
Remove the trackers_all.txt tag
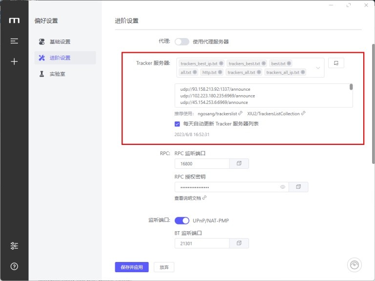tap(259, 72)
